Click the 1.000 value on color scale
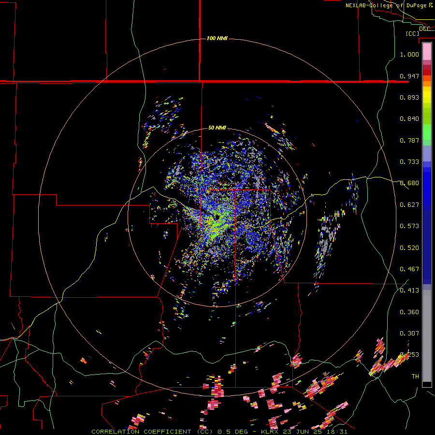 pyautogui.click(x=409, y=54)
